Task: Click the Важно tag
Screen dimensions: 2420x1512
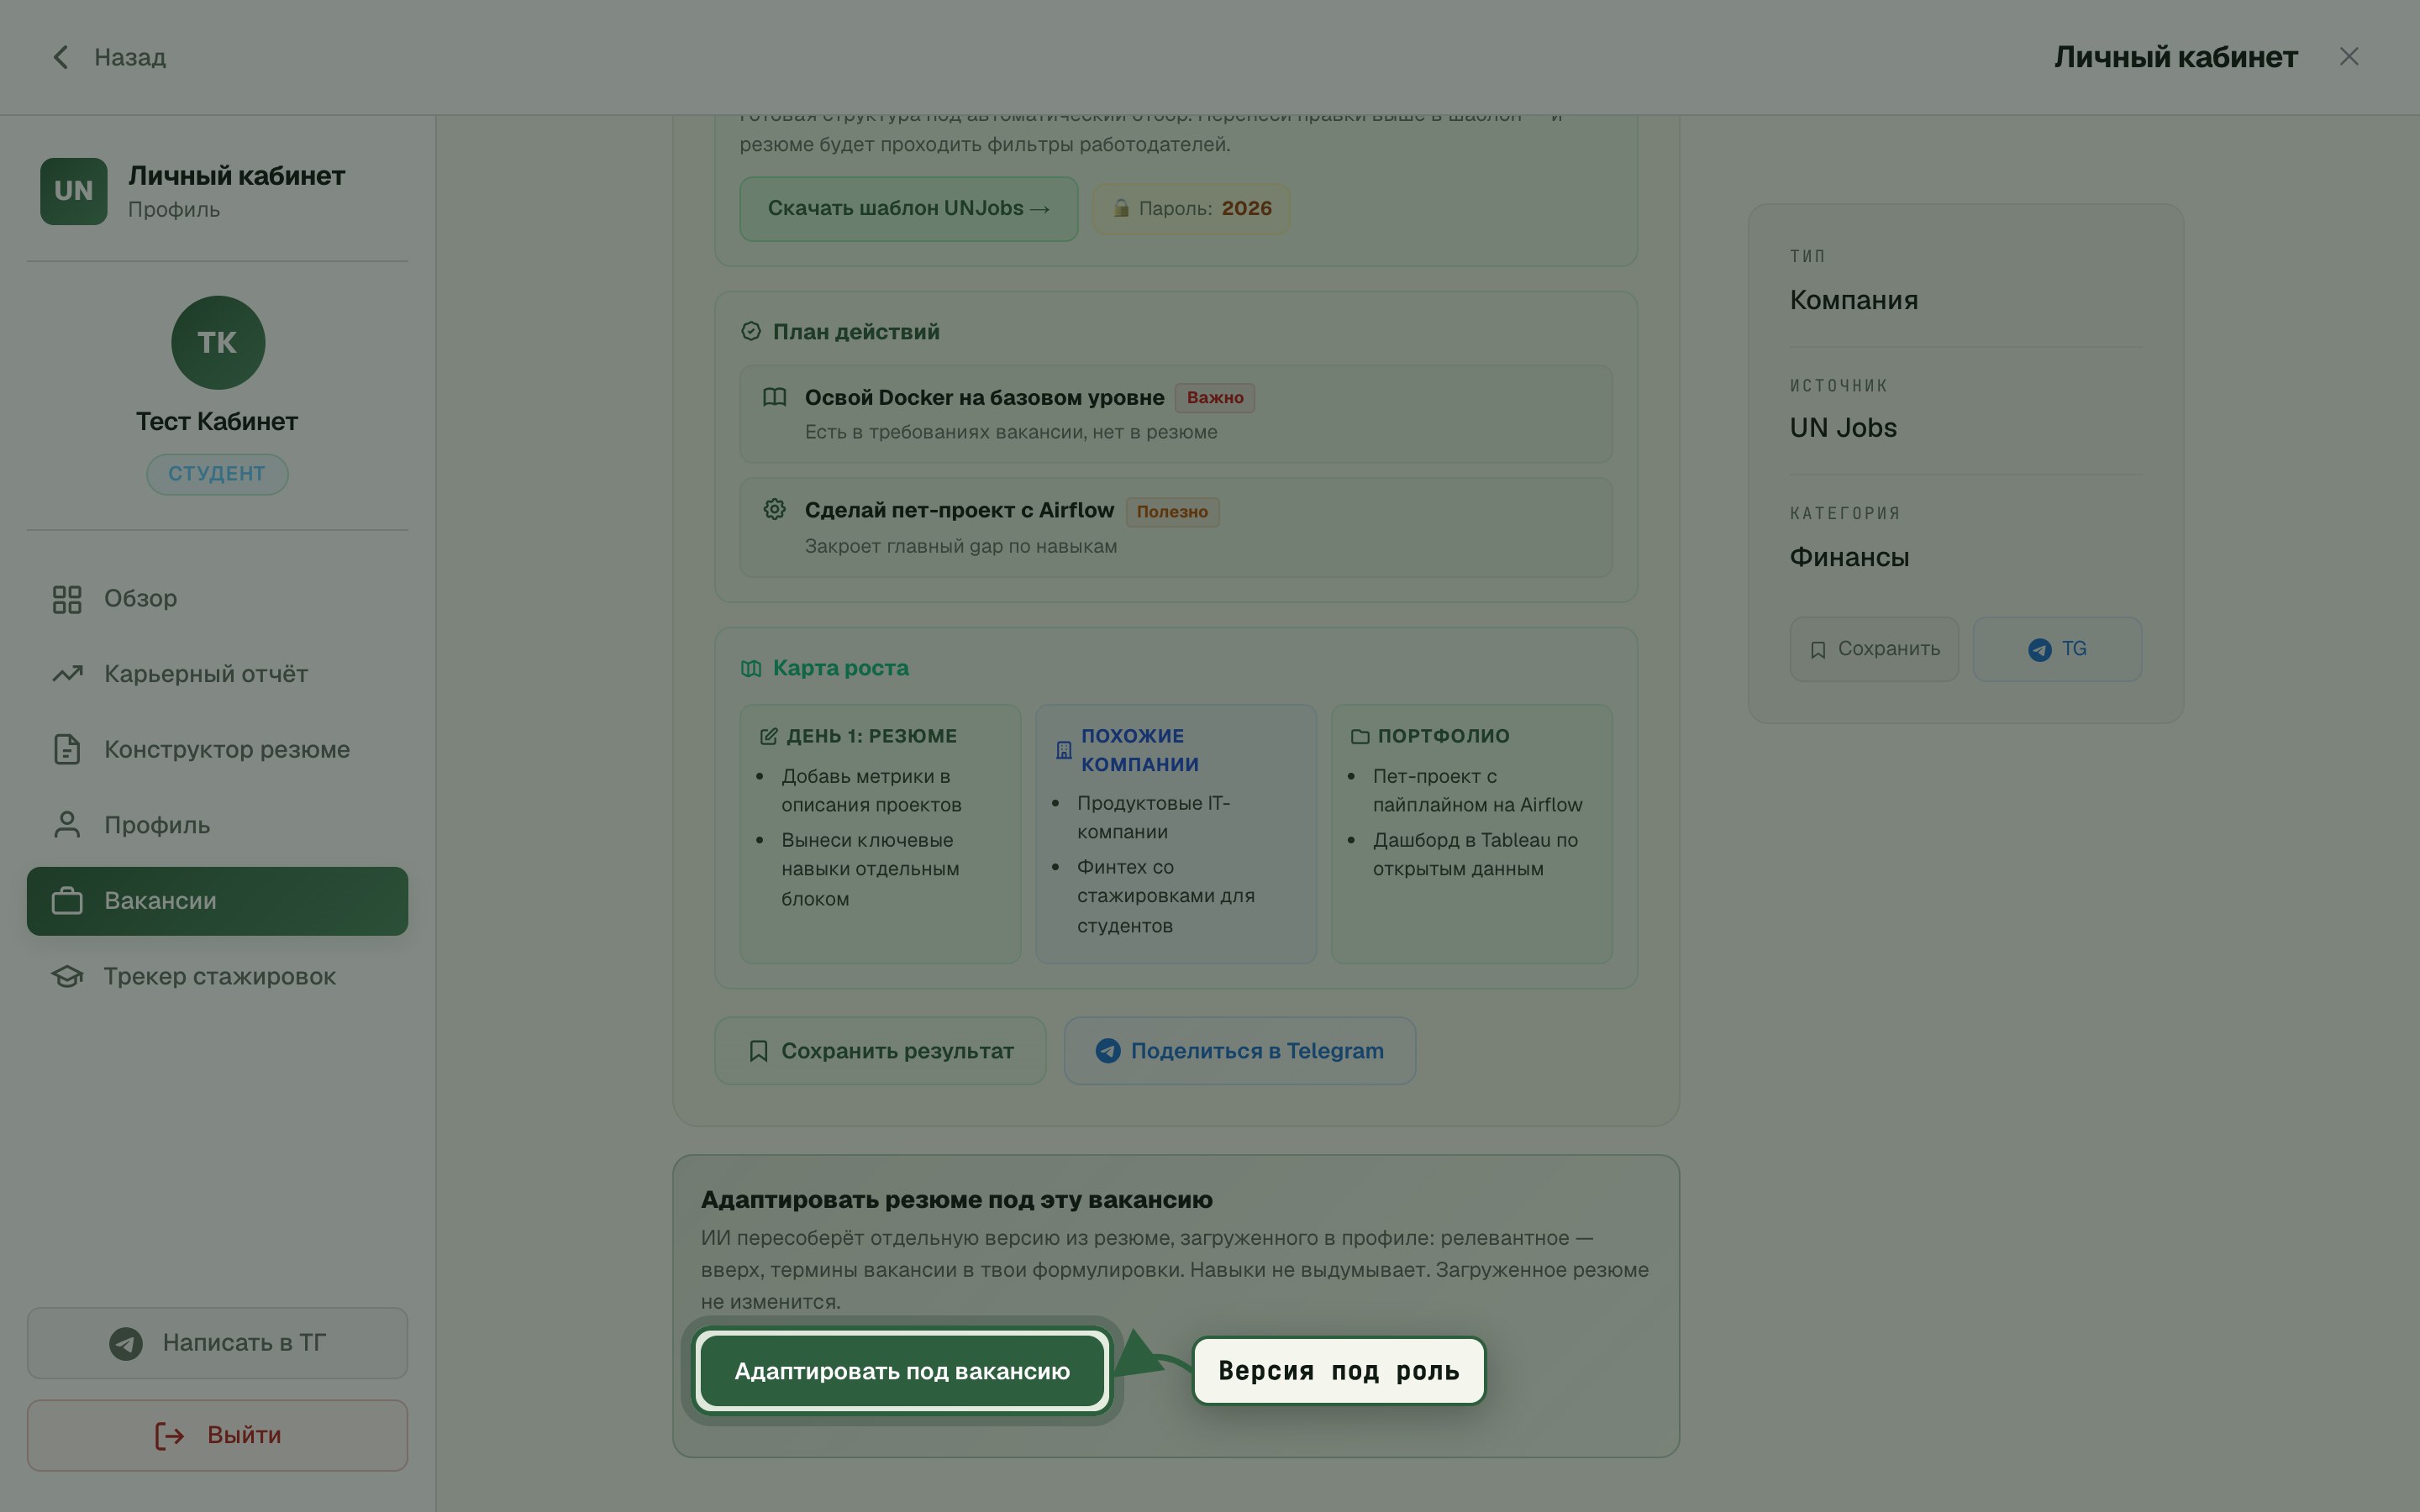Action: tap(1214, 398)
